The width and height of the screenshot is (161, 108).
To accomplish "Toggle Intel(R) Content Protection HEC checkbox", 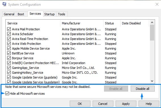I will point(9,63).
